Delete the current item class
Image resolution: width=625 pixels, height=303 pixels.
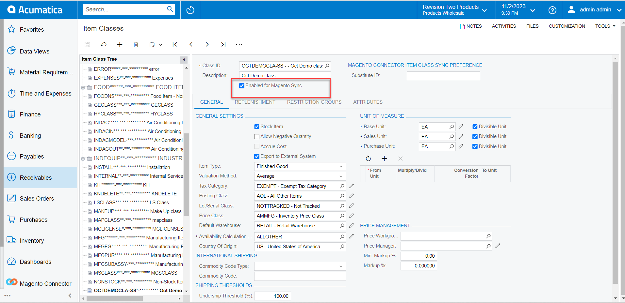(x=136, y=44)
